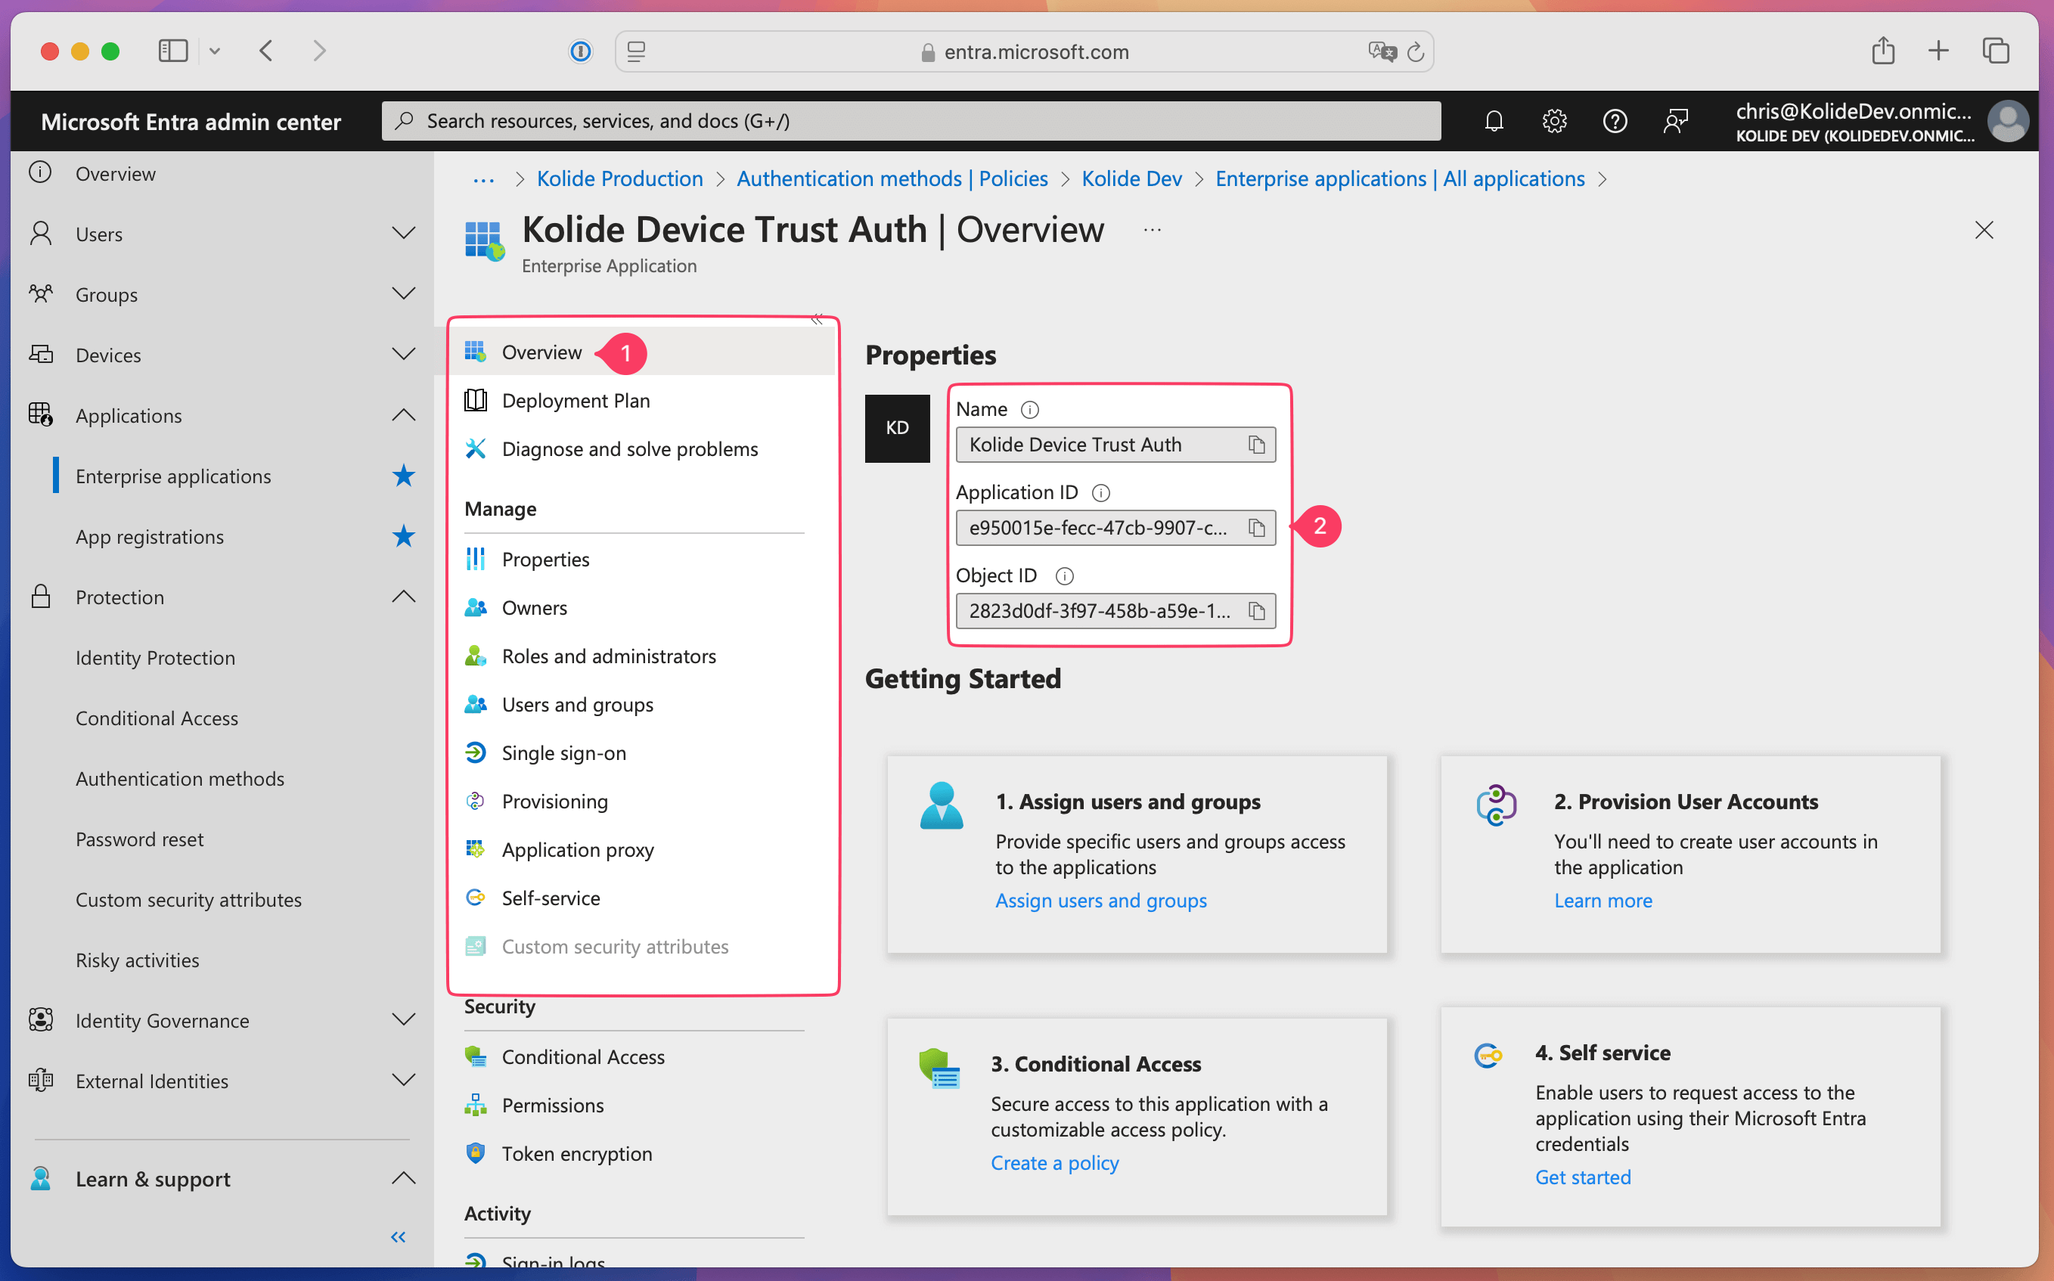Expand the Users section
The image size is (2054, 1281).
403,234
